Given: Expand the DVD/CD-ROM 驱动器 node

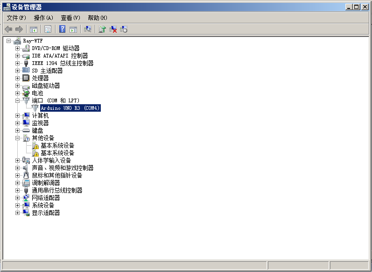Looking at the screenshot, I should tap(17, 49).
